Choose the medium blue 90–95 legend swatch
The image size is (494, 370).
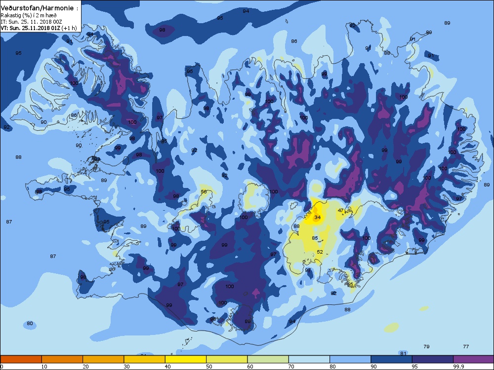point(392,359)
